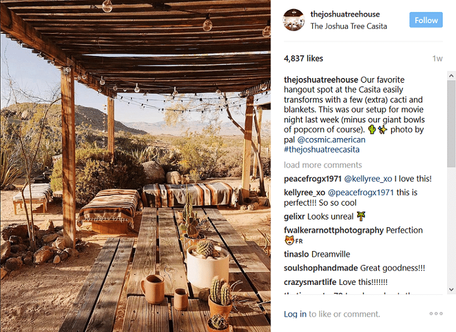Click the desert patio post photo
The width and height of the screenshot is (456, 332).
click(x=135, y=166)
